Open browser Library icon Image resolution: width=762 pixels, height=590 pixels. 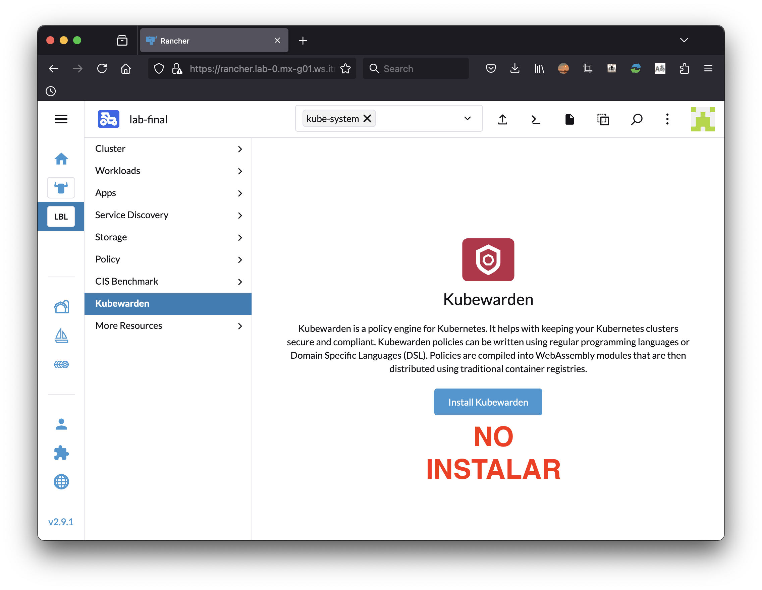click(x=539, y=68)
